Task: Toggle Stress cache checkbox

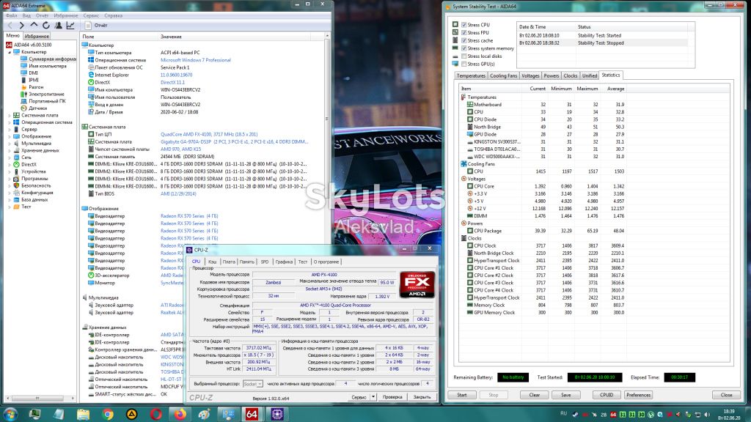Action: click(464, 41)
